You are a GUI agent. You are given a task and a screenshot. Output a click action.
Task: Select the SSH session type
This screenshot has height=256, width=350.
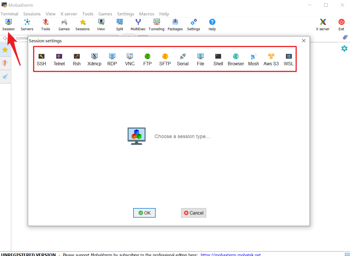(x=41, y=60)
